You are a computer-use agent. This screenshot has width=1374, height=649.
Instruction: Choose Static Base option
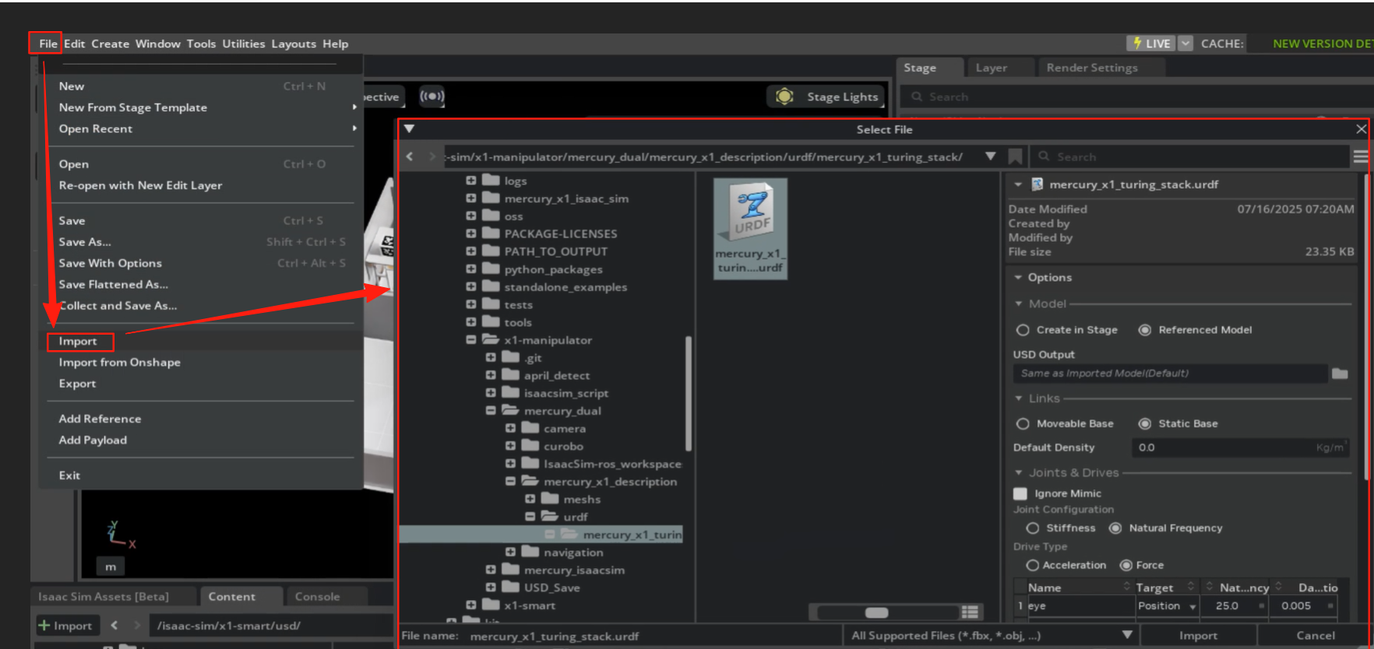tap(1145, 423)
